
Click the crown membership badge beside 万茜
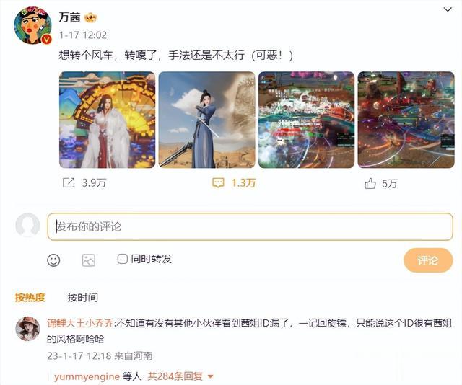click(x=90, y=18)
